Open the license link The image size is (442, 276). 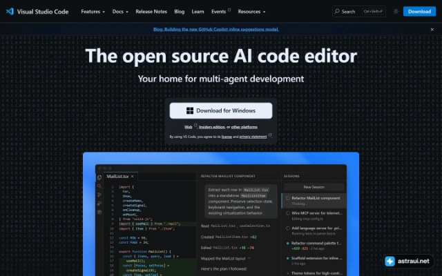(x=227, y=137)
